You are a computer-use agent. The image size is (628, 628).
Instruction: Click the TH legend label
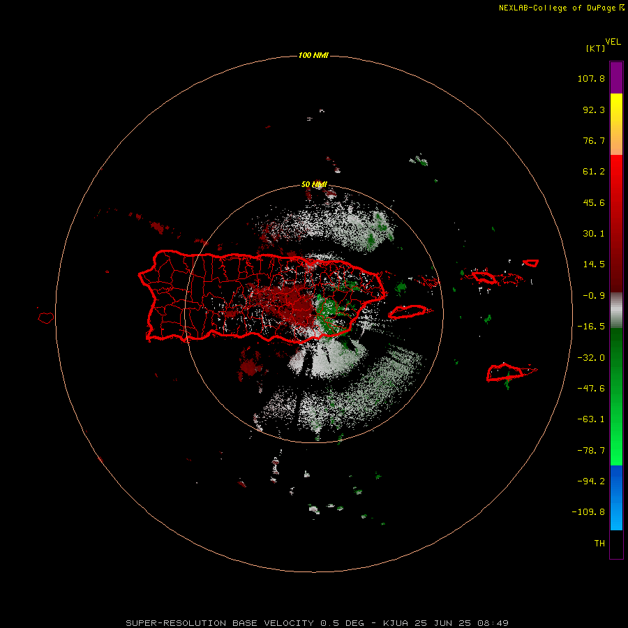(x=599, y=543)
